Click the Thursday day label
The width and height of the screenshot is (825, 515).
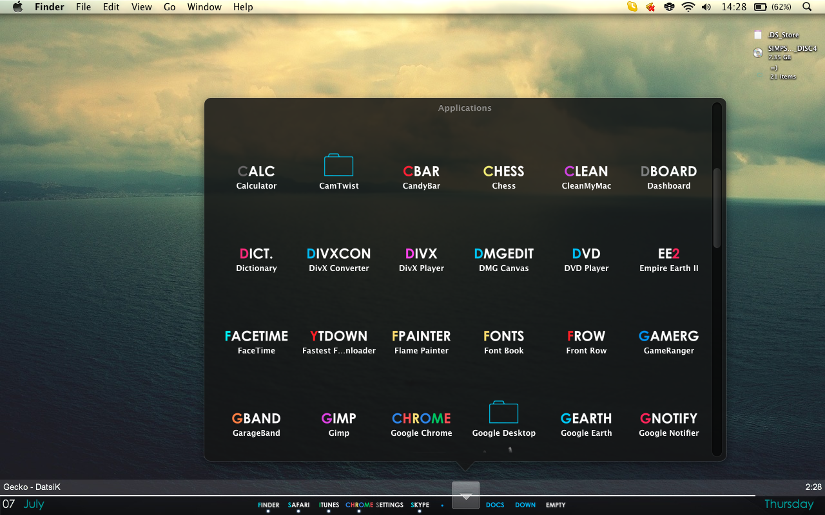point(789,504)
